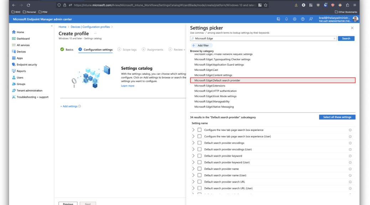The height and width of the screenshot is (205, 370).
Task: Reload the page with refresh icon
Action: click(28, 5)
